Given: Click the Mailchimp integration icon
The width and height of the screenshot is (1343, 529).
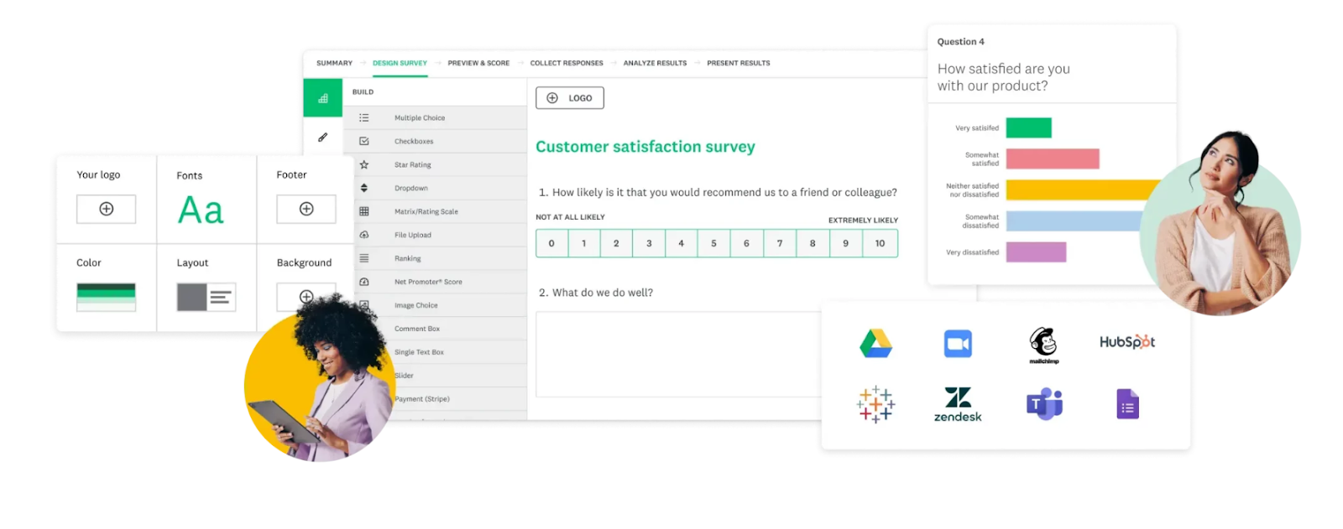Looking at the screenshot, I should point(1043,345).
